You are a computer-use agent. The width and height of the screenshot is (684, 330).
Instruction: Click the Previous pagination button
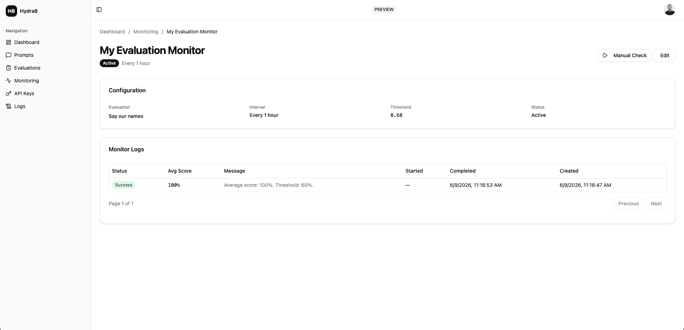[628, 204]
